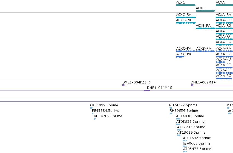
Task: Select the ACXB gene feature
Action: (x=206, y=11)
